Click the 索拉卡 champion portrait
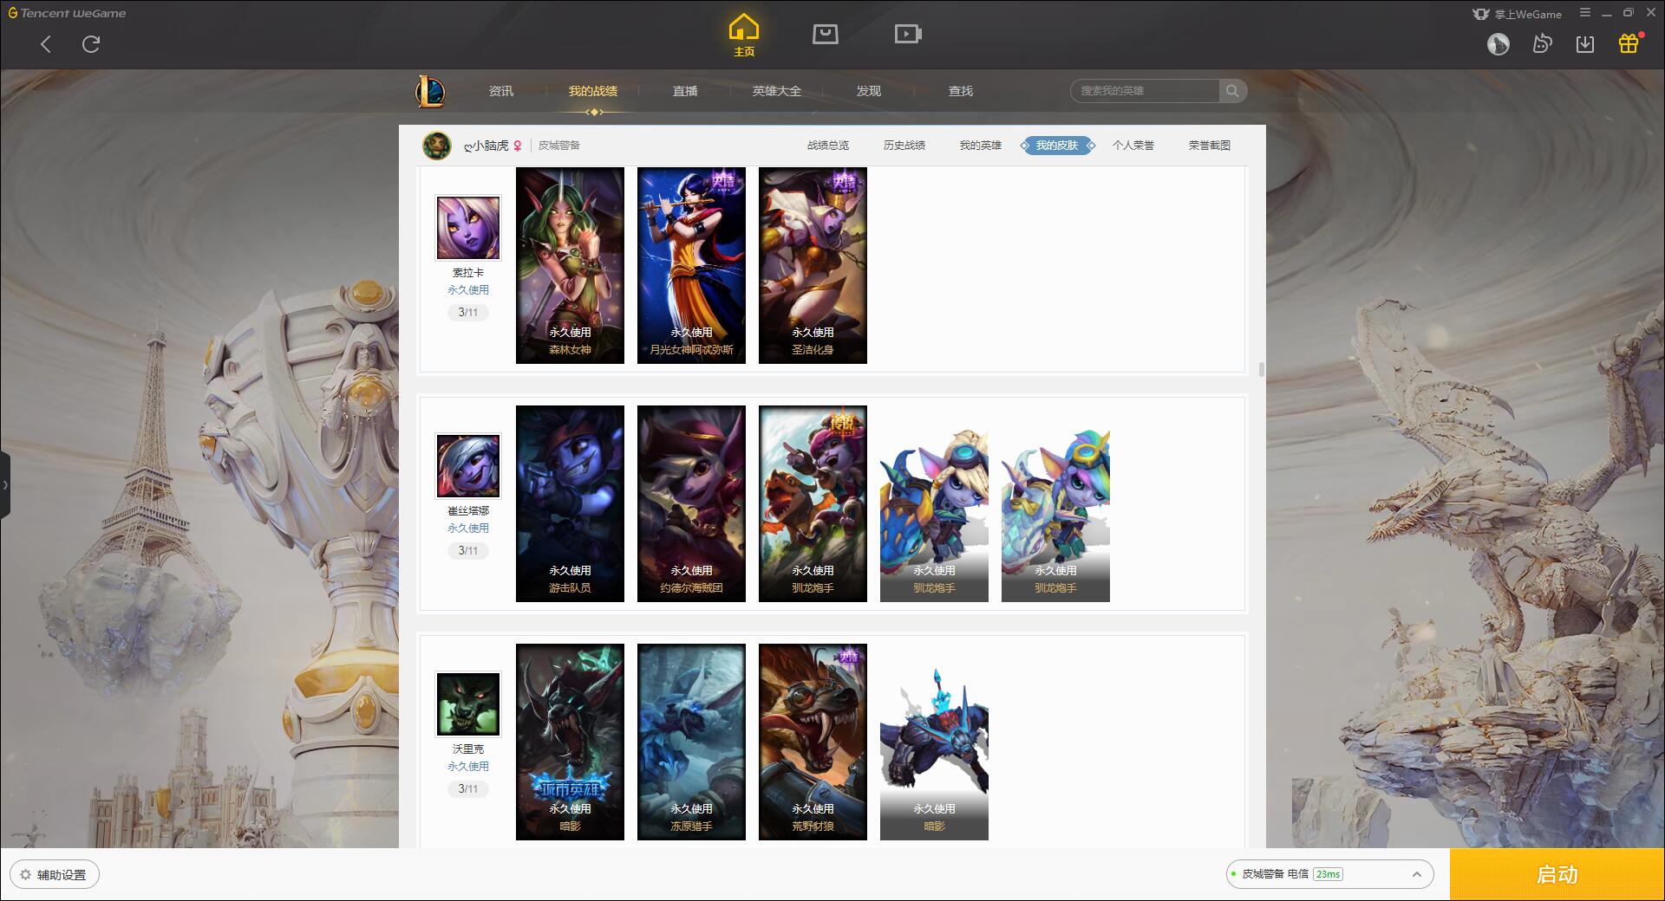 pos(468,228)
